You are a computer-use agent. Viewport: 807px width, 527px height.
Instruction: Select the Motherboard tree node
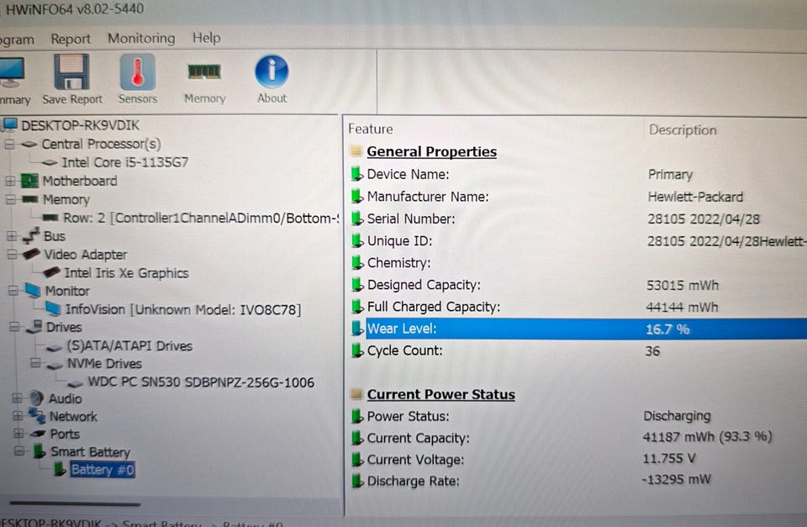click(80, 181)
